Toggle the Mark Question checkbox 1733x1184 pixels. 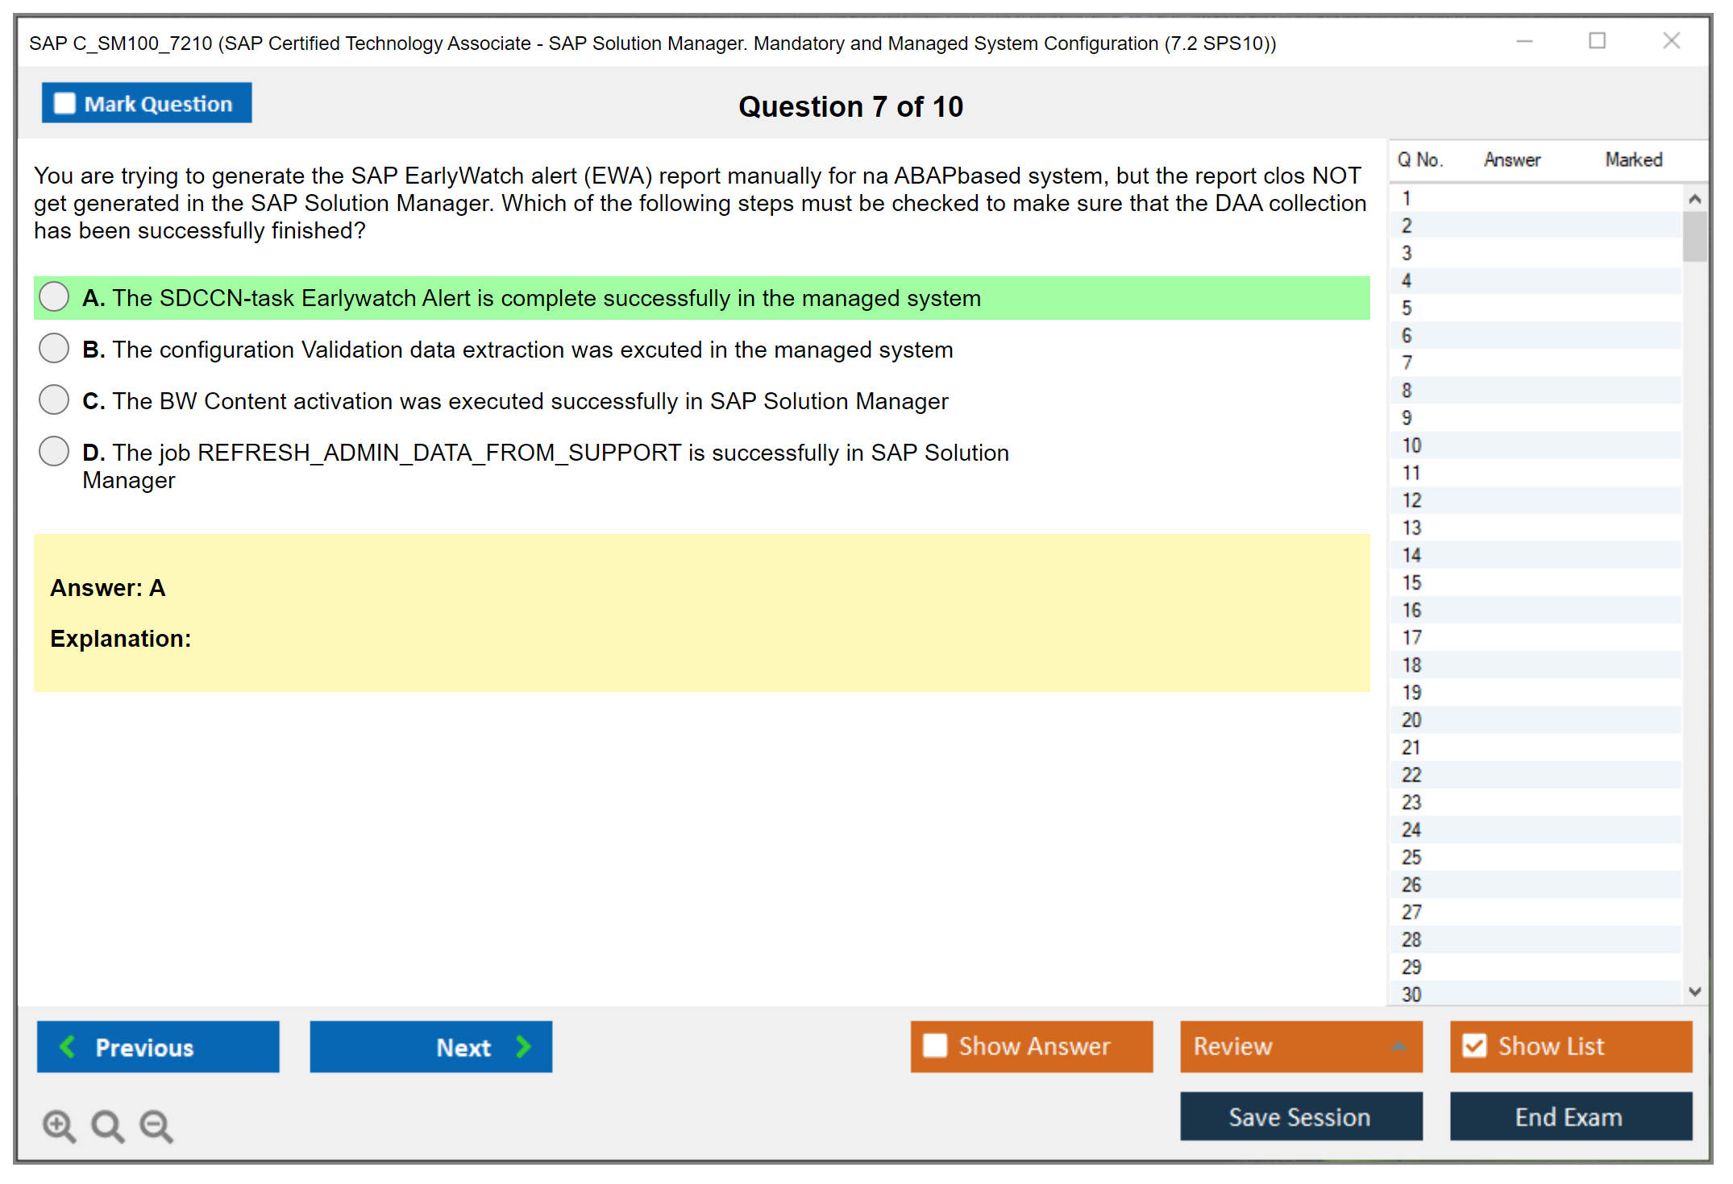coord(64,103)
